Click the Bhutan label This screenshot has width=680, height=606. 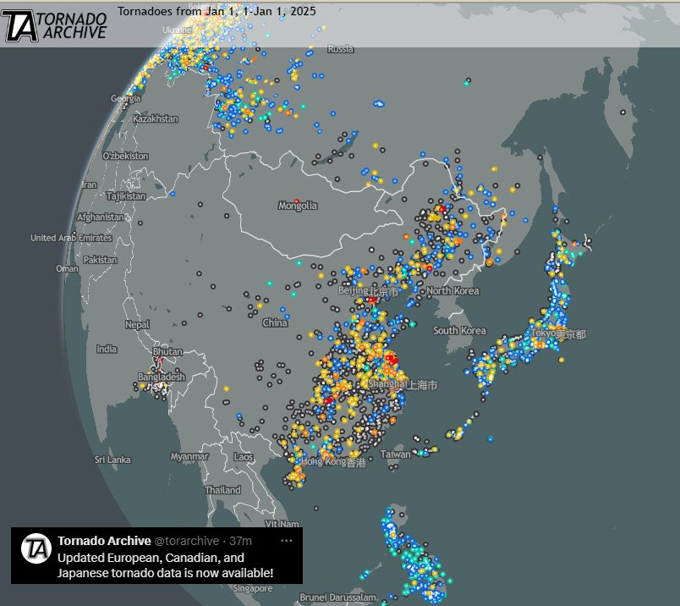pos(167,351)
